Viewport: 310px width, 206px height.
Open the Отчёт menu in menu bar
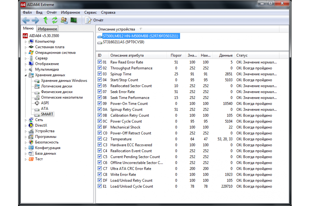(x=52, y=12)
